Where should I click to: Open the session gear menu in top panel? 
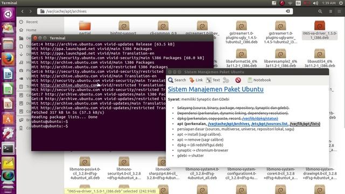(x=341, y=3)
